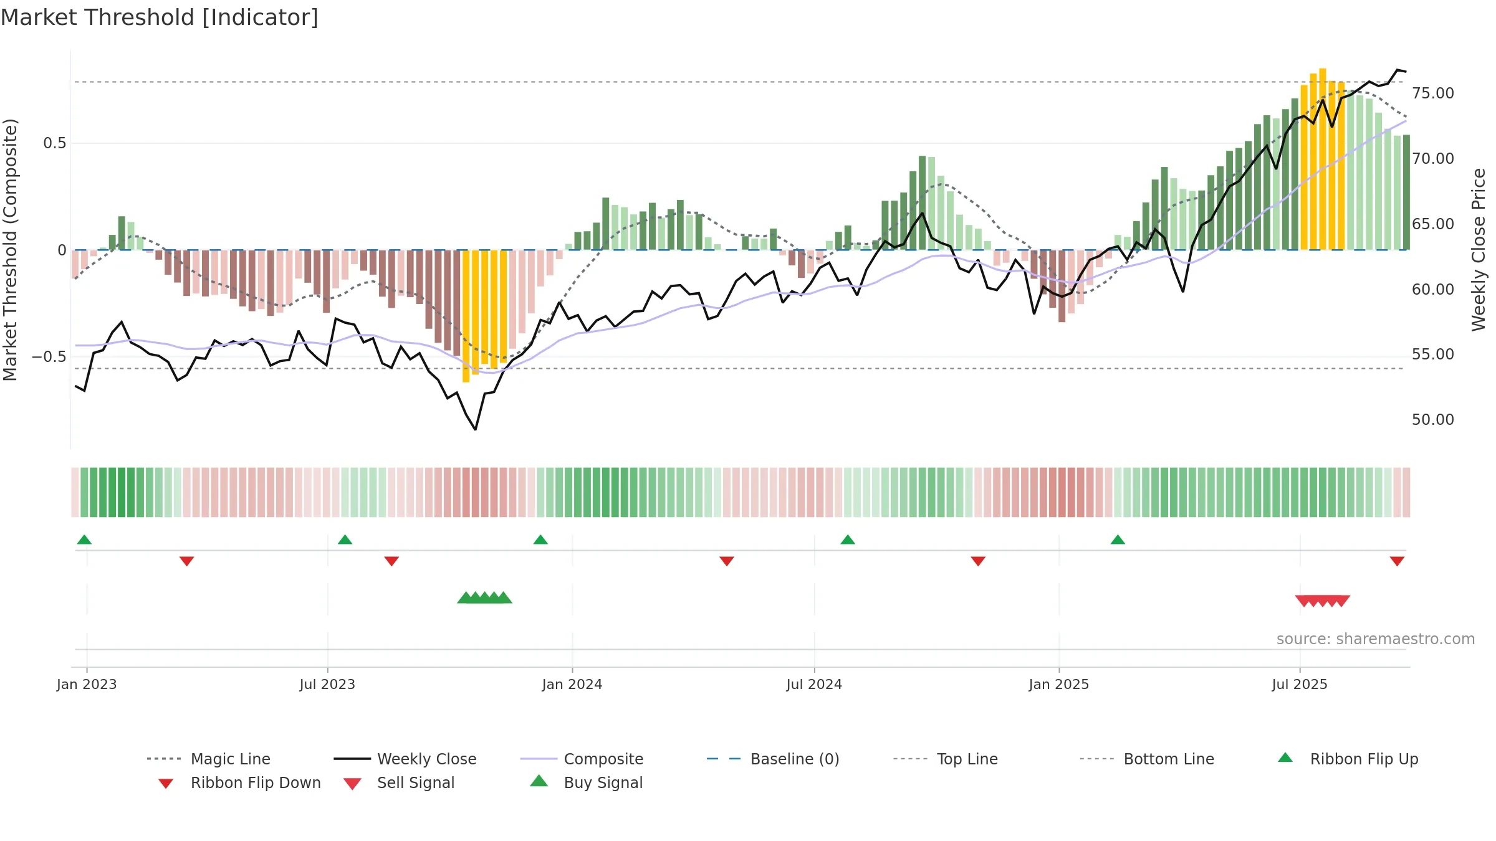The image size is (1496, 841).
Task: Click the first green ribbon flip up marker near Jan 2023
Action: pyautogui.click(x=84, y=539)
